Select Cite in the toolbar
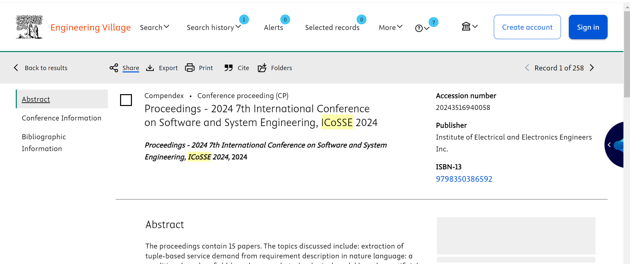Viewport: 630px width, 264px height. click(x=243, y=68)
